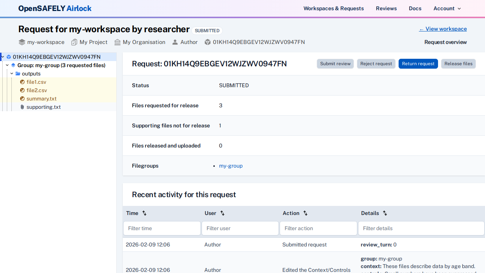This screenshot has width=485, height=273.
Task: Click the Filter user input field
Action: pyautogui.click(x=240, y=228)
